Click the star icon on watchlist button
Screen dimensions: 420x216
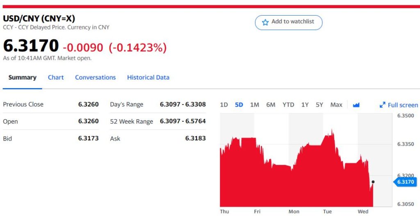[265, 22]
